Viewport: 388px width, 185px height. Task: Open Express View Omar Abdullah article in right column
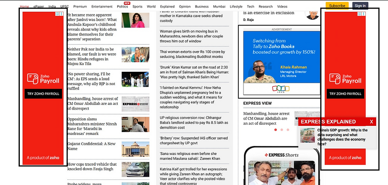266,118
